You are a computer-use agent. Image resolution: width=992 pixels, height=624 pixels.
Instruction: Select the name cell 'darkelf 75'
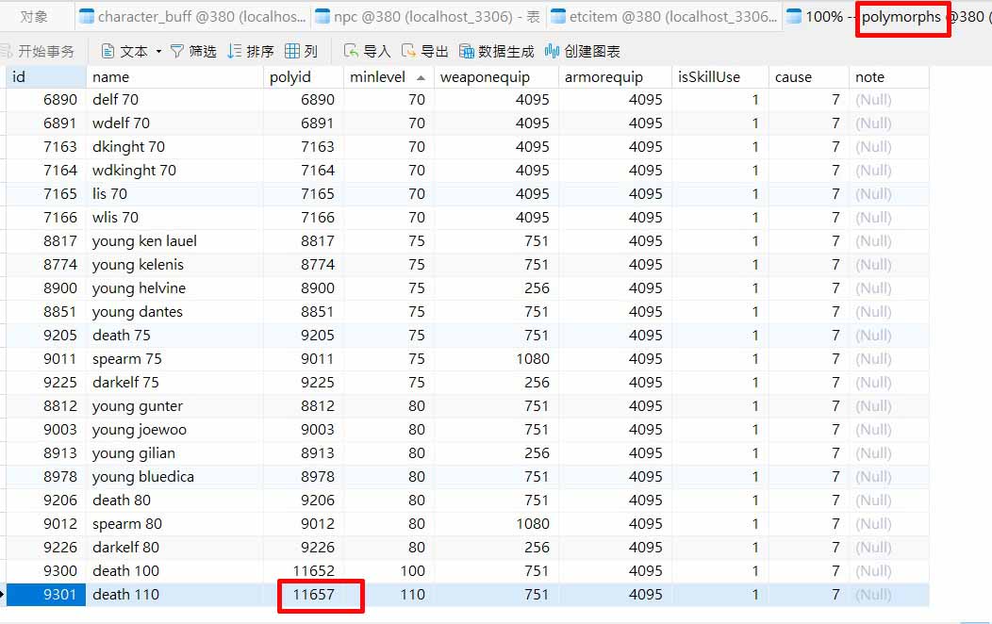[174, 383]
